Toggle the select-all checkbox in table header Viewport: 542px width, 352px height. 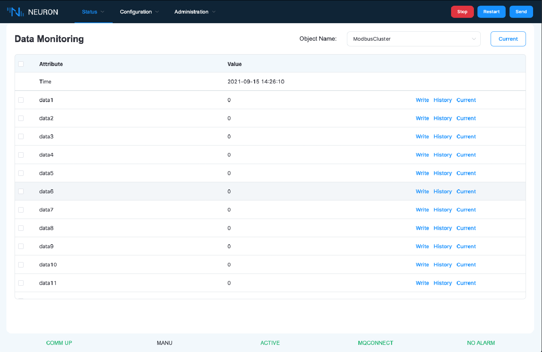(21, 64)
